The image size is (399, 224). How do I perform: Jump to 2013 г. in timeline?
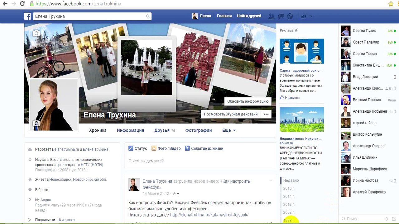289,204
